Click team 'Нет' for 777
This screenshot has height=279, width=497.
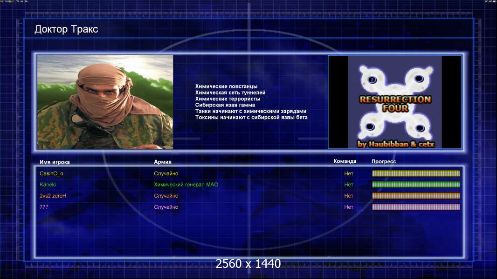click(x=349, y=207)
